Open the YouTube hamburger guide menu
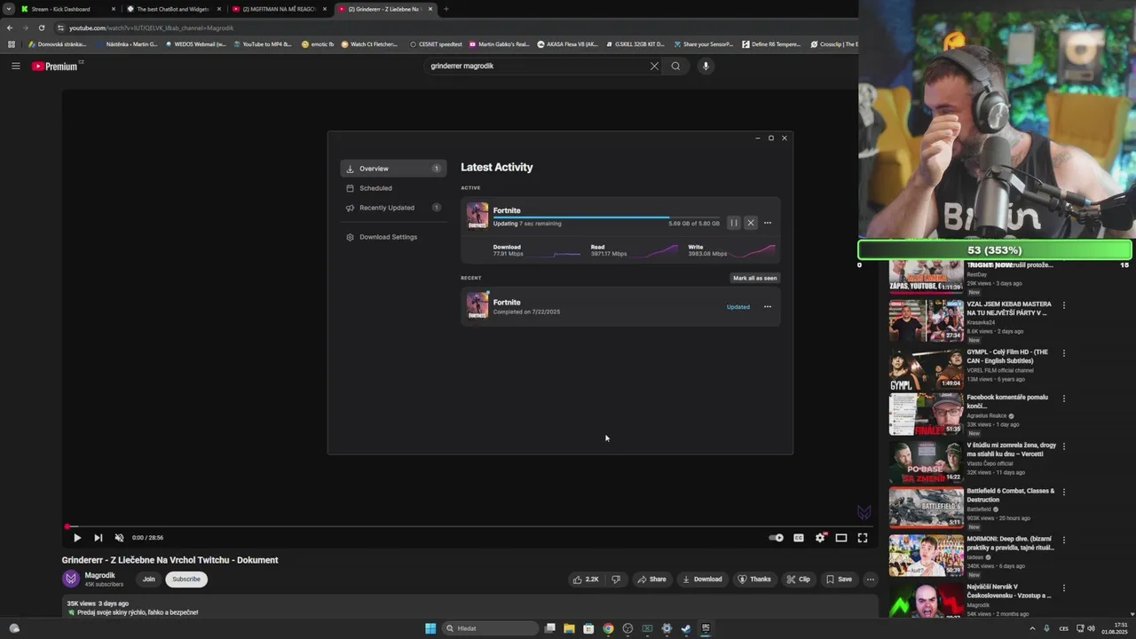Viewport: 1136px width, 639px height. pos(15,66)
